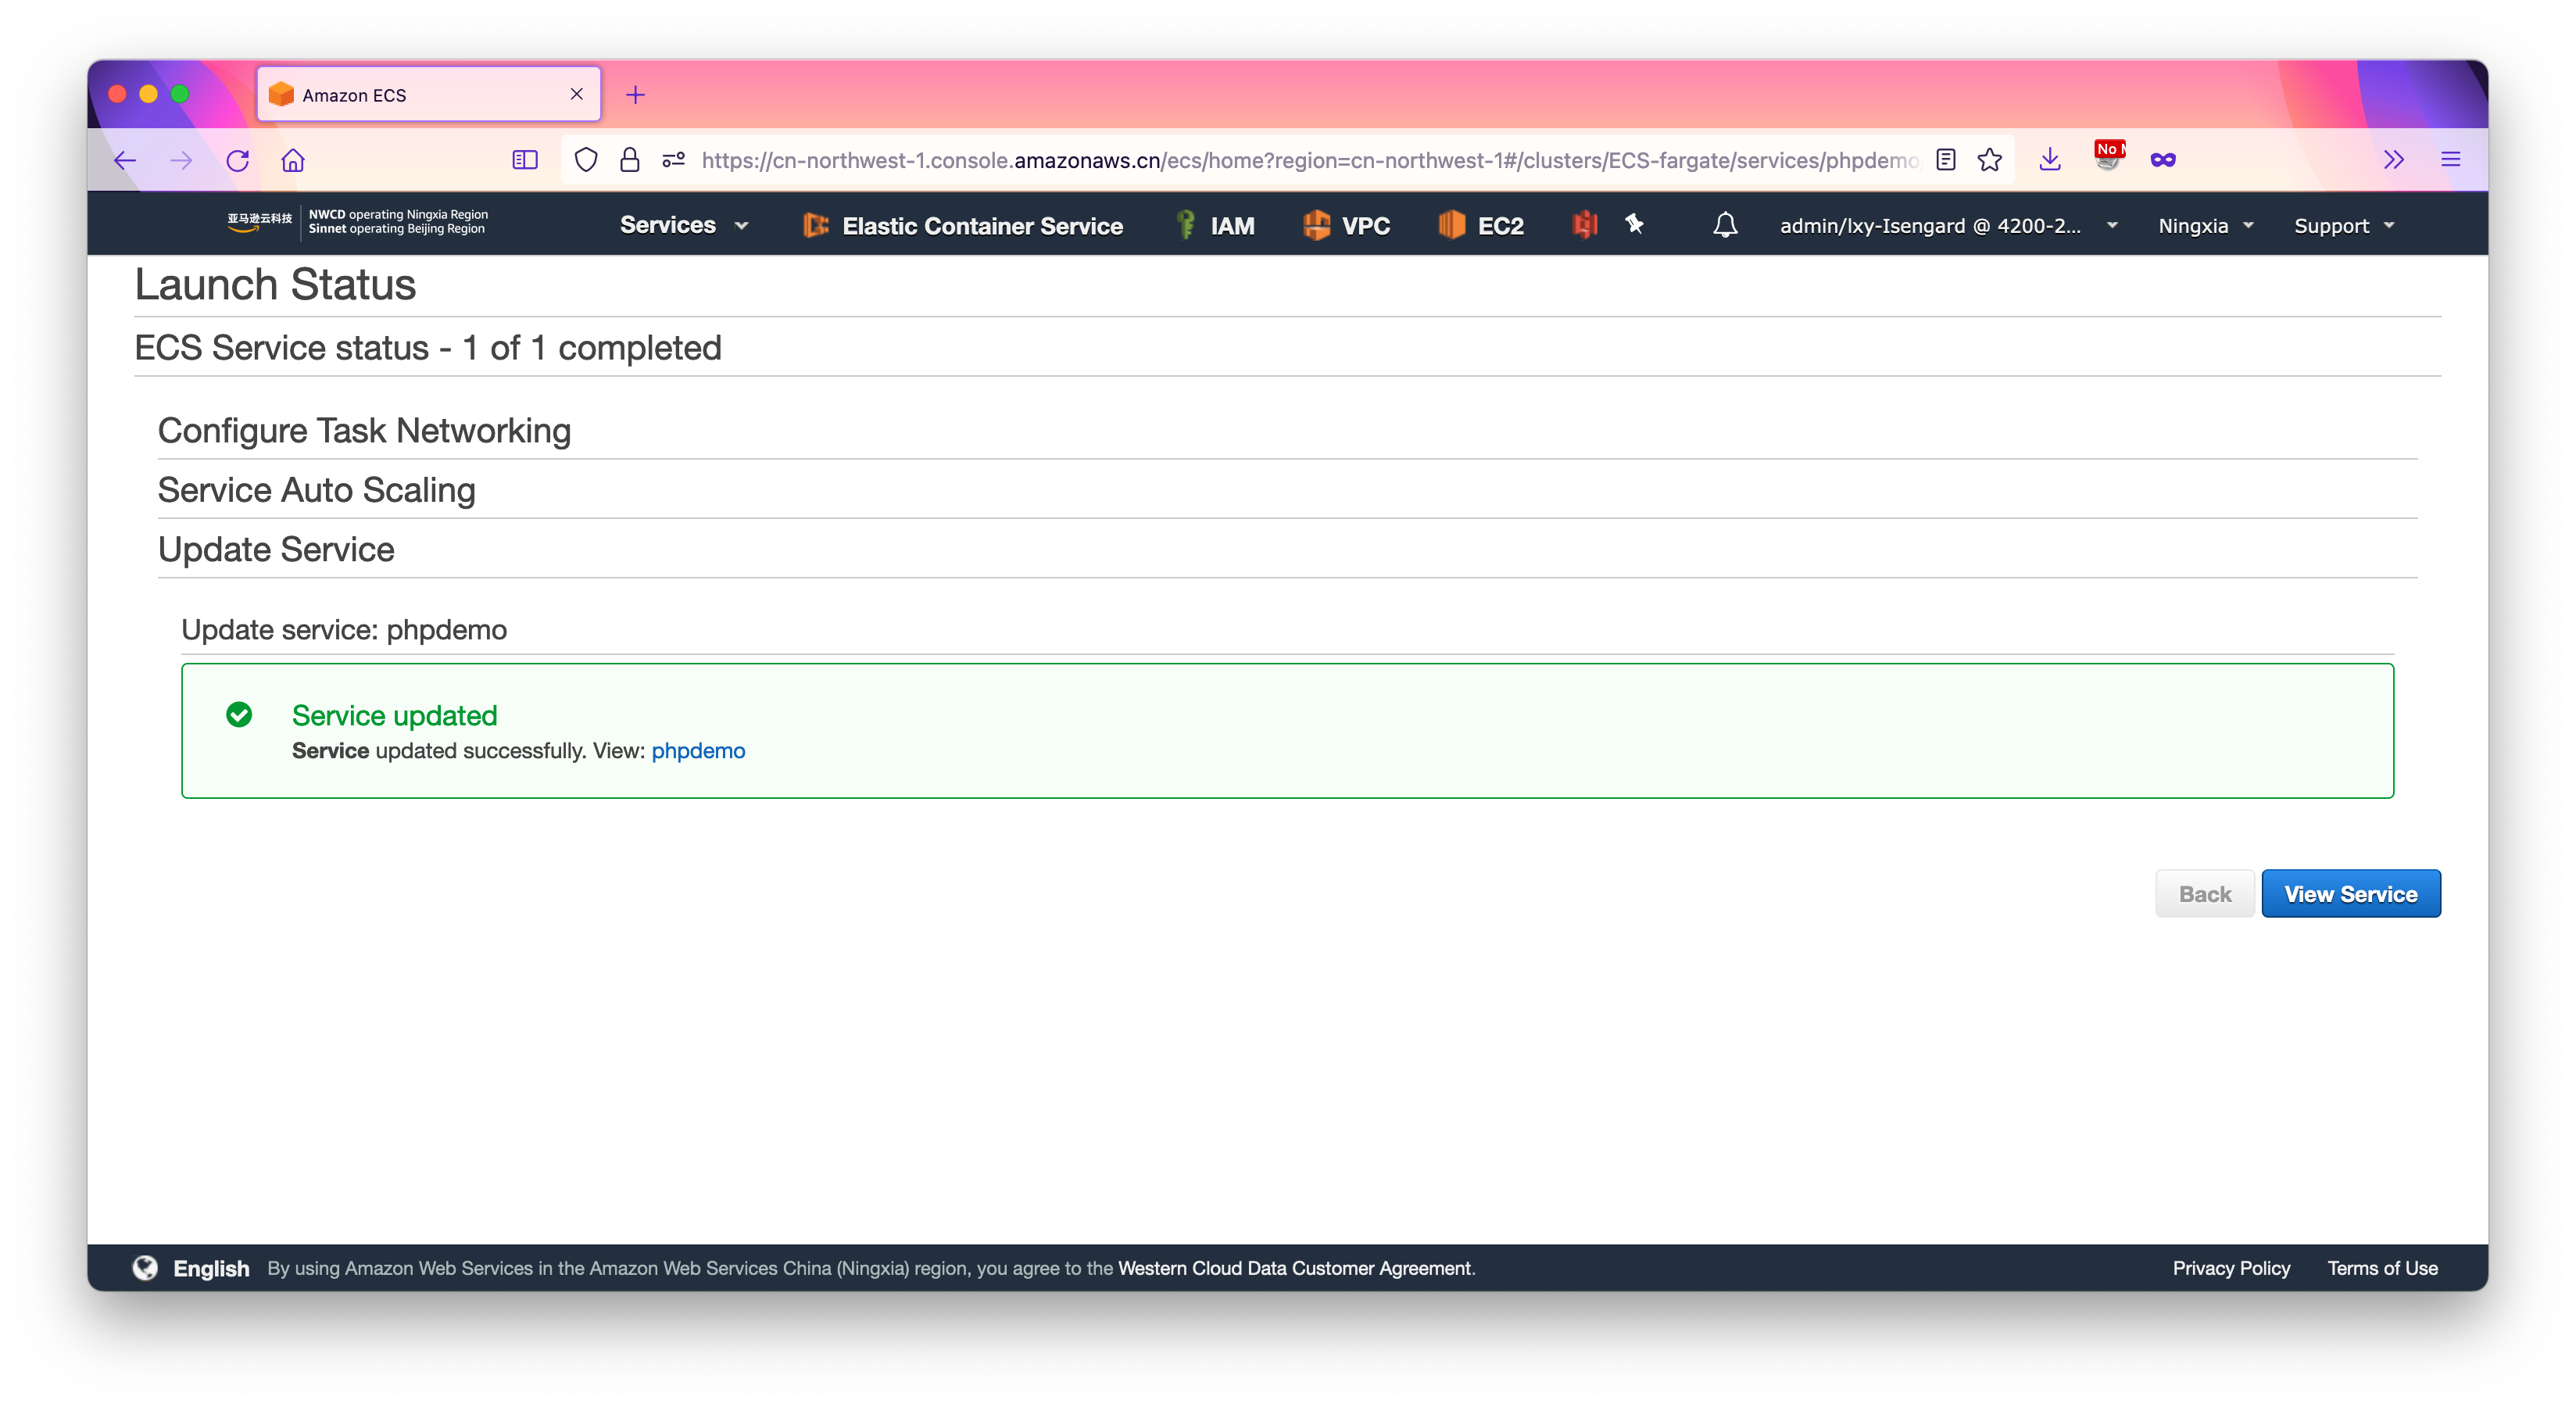Reload the current page

pyautogui.click(x=237, y=160)
